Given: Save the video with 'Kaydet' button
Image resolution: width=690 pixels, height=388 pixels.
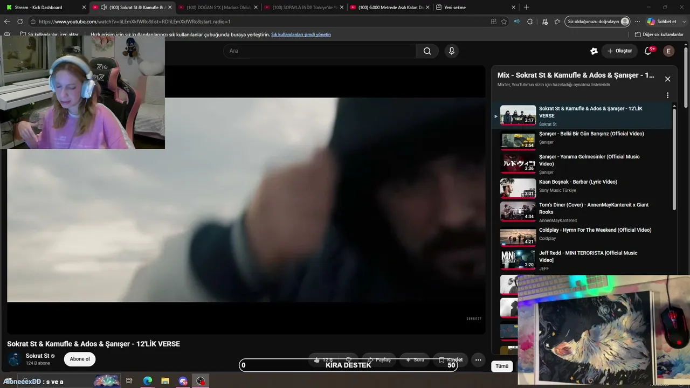Looking at the screenshot, I should pos(451,359).
